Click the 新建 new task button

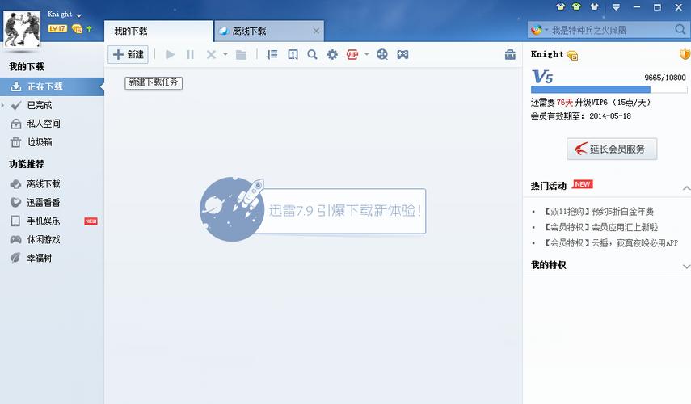(x=129, y=55)
